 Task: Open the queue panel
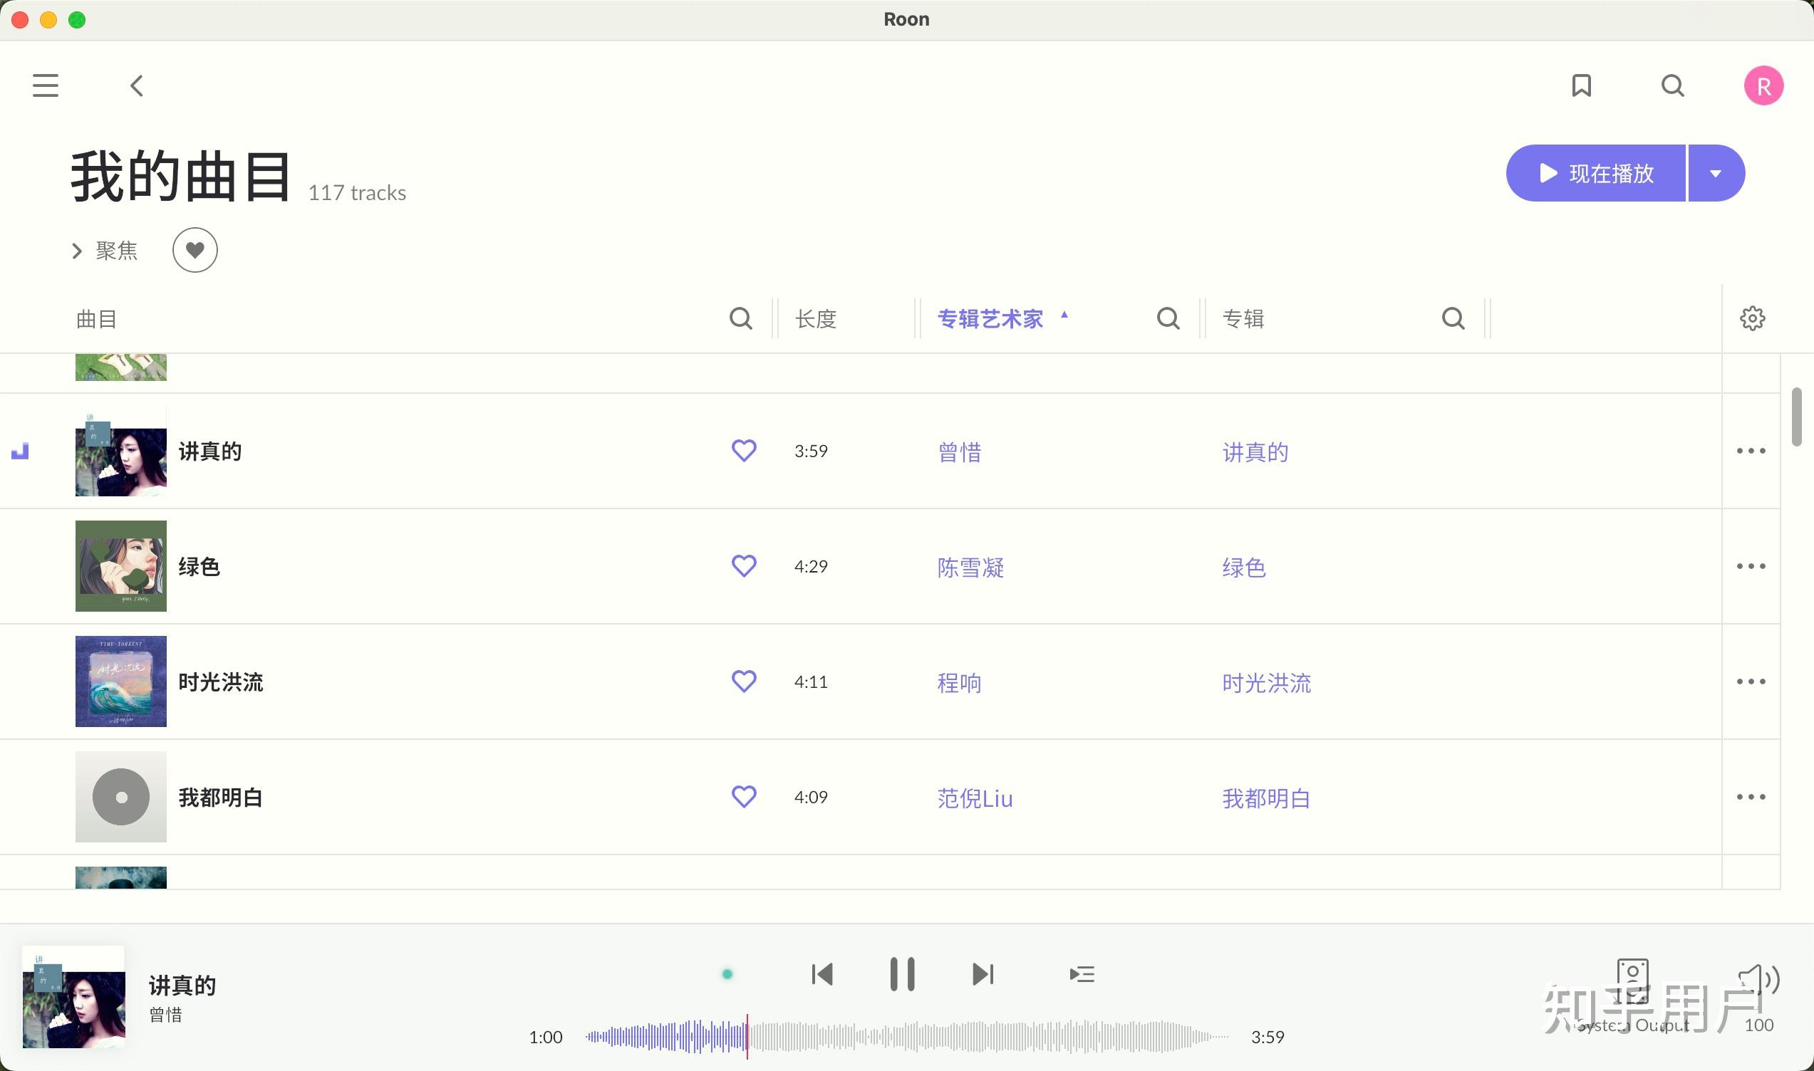click(x=1082, y=973)
